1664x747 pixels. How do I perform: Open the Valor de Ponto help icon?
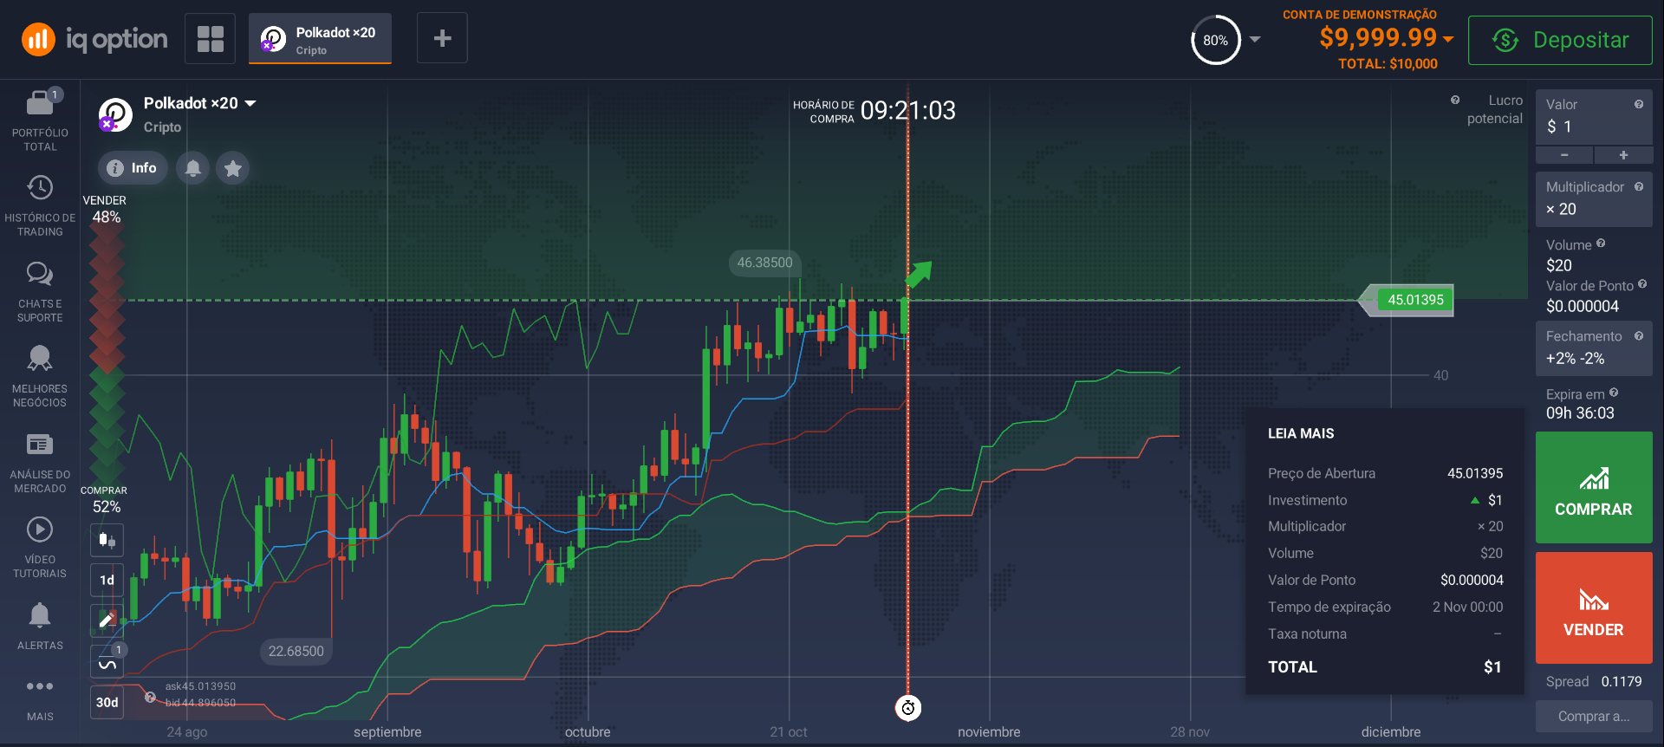[1642, 284]
